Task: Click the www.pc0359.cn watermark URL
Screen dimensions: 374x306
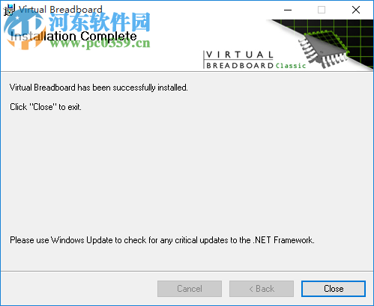Action: [100, 43]
